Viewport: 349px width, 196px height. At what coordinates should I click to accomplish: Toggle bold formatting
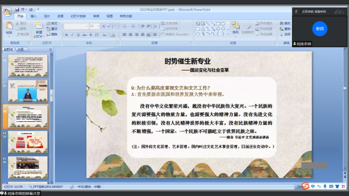click(67, 35)
